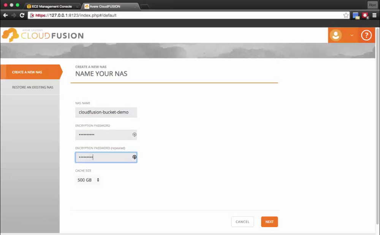The width and height of the screenshot is (380, 235).
Task: Click the NAS Name field containing cloudfusion-bucket-demo
Action: pyautogui.click(x=106, y=112)
